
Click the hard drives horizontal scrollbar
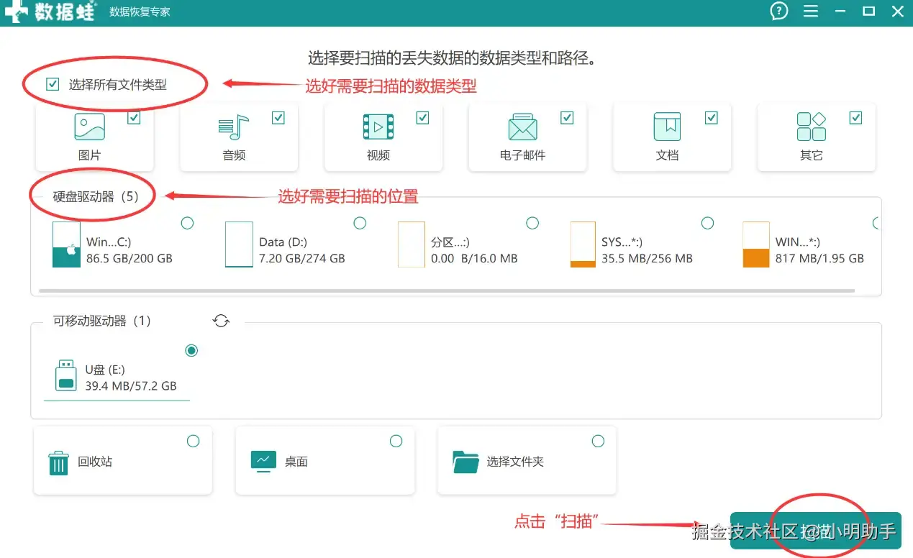click(x=447, y=291)
